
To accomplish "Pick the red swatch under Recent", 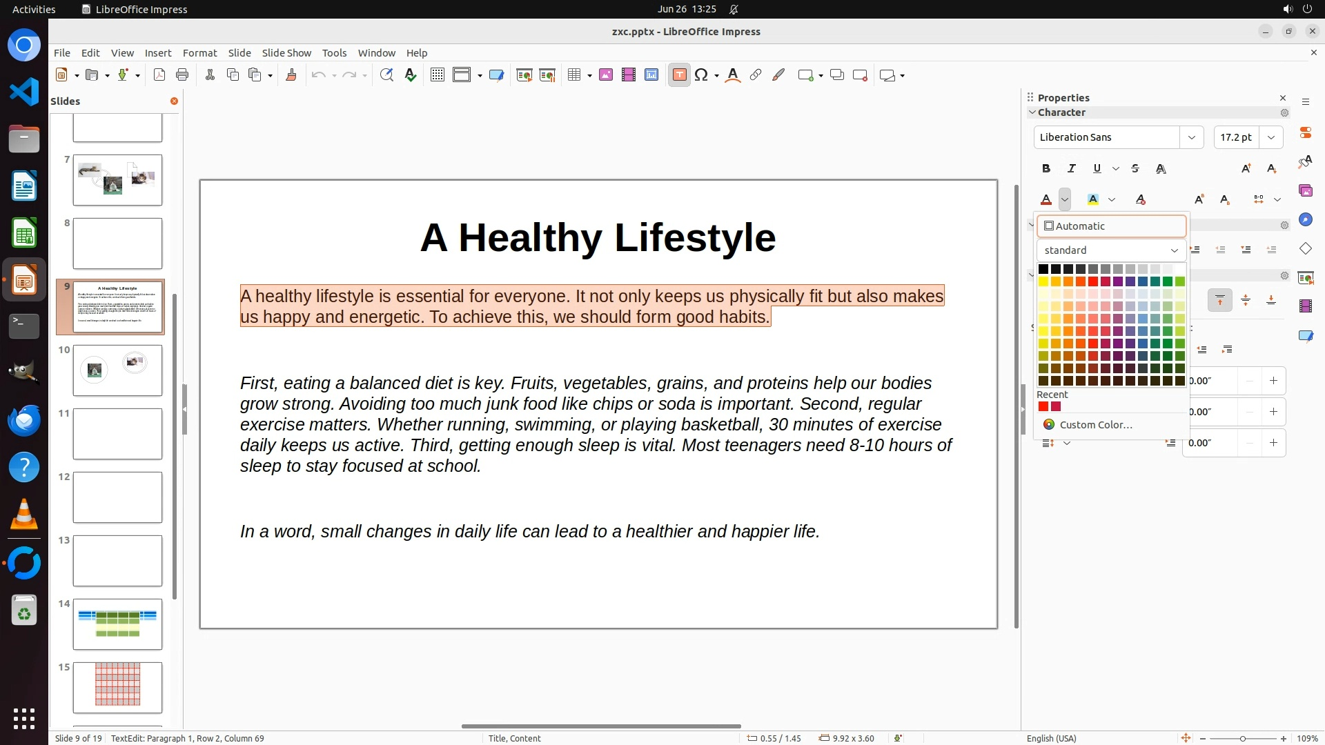I will pos(1043,407).
